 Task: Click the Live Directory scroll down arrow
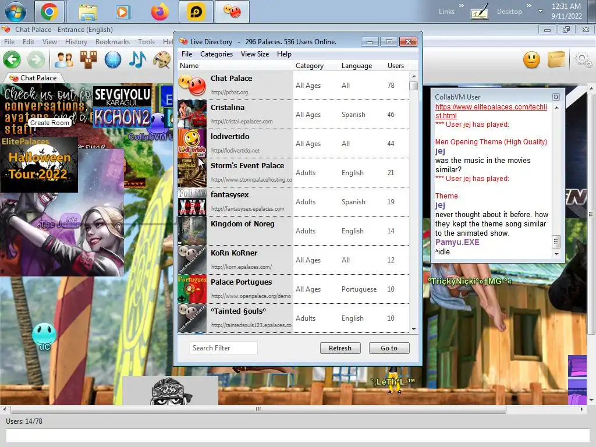point(414,329)
